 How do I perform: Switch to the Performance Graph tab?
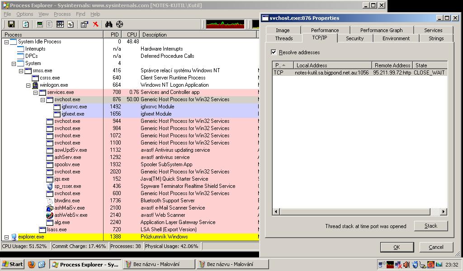tap(381, 30)
